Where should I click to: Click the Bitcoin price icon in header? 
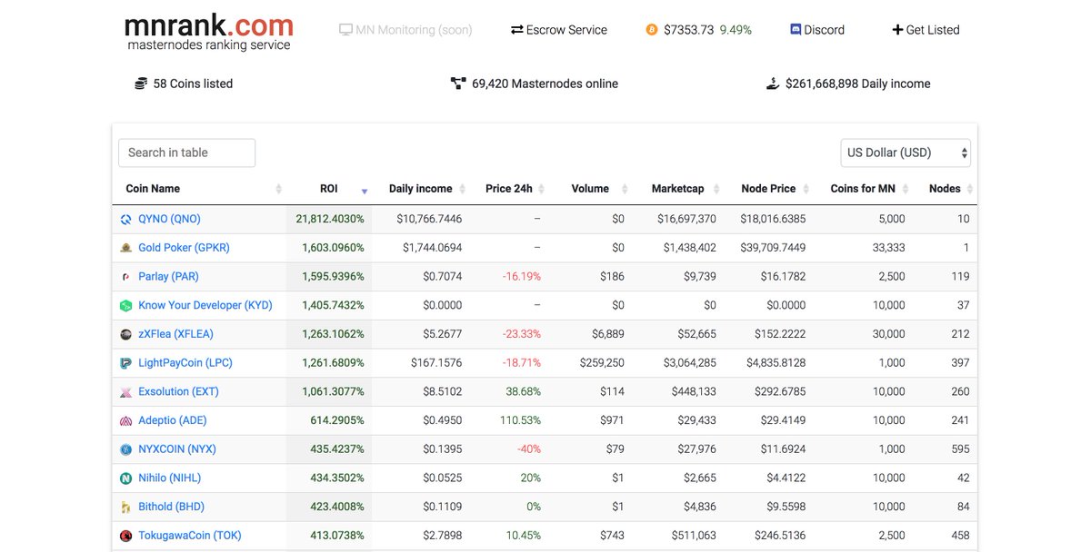(x=652, y=30)
